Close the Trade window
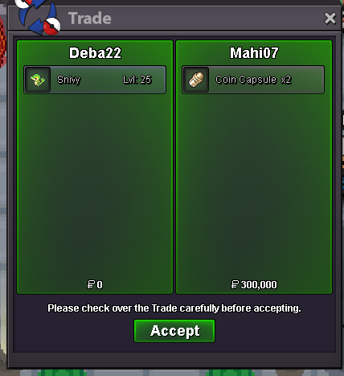This screenshot has height=376, width=344. point(330,19)
